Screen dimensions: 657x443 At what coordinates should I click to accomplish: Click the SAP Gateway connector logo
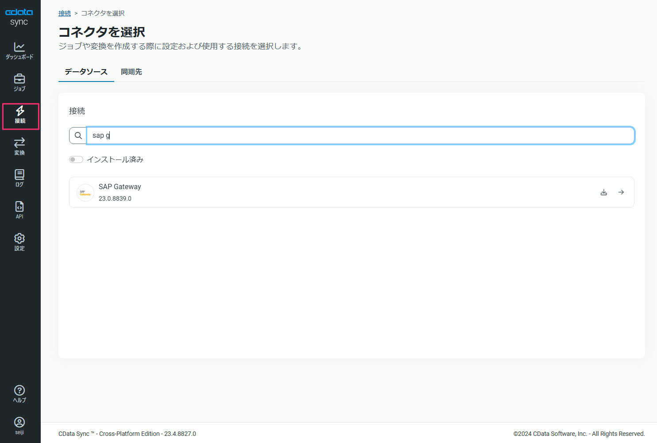[85, 193]
